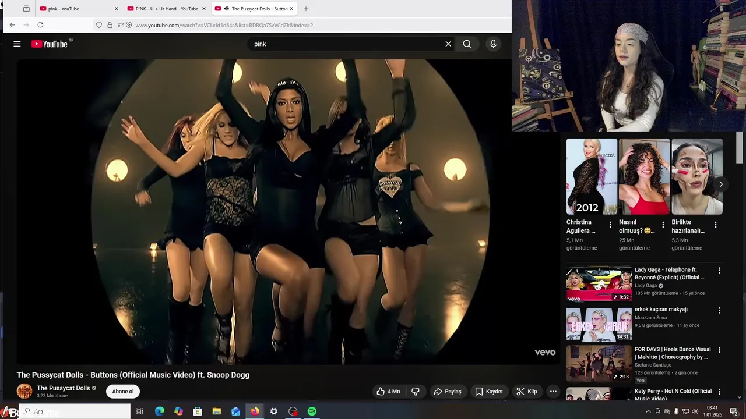The image size is (746, 419).
Task: Open a new browser tab with plus
Action: [x=306, y=9]
